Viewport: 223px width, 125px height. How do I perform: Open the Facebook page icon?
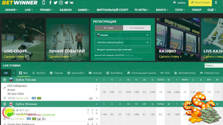[x=50, y=3]
